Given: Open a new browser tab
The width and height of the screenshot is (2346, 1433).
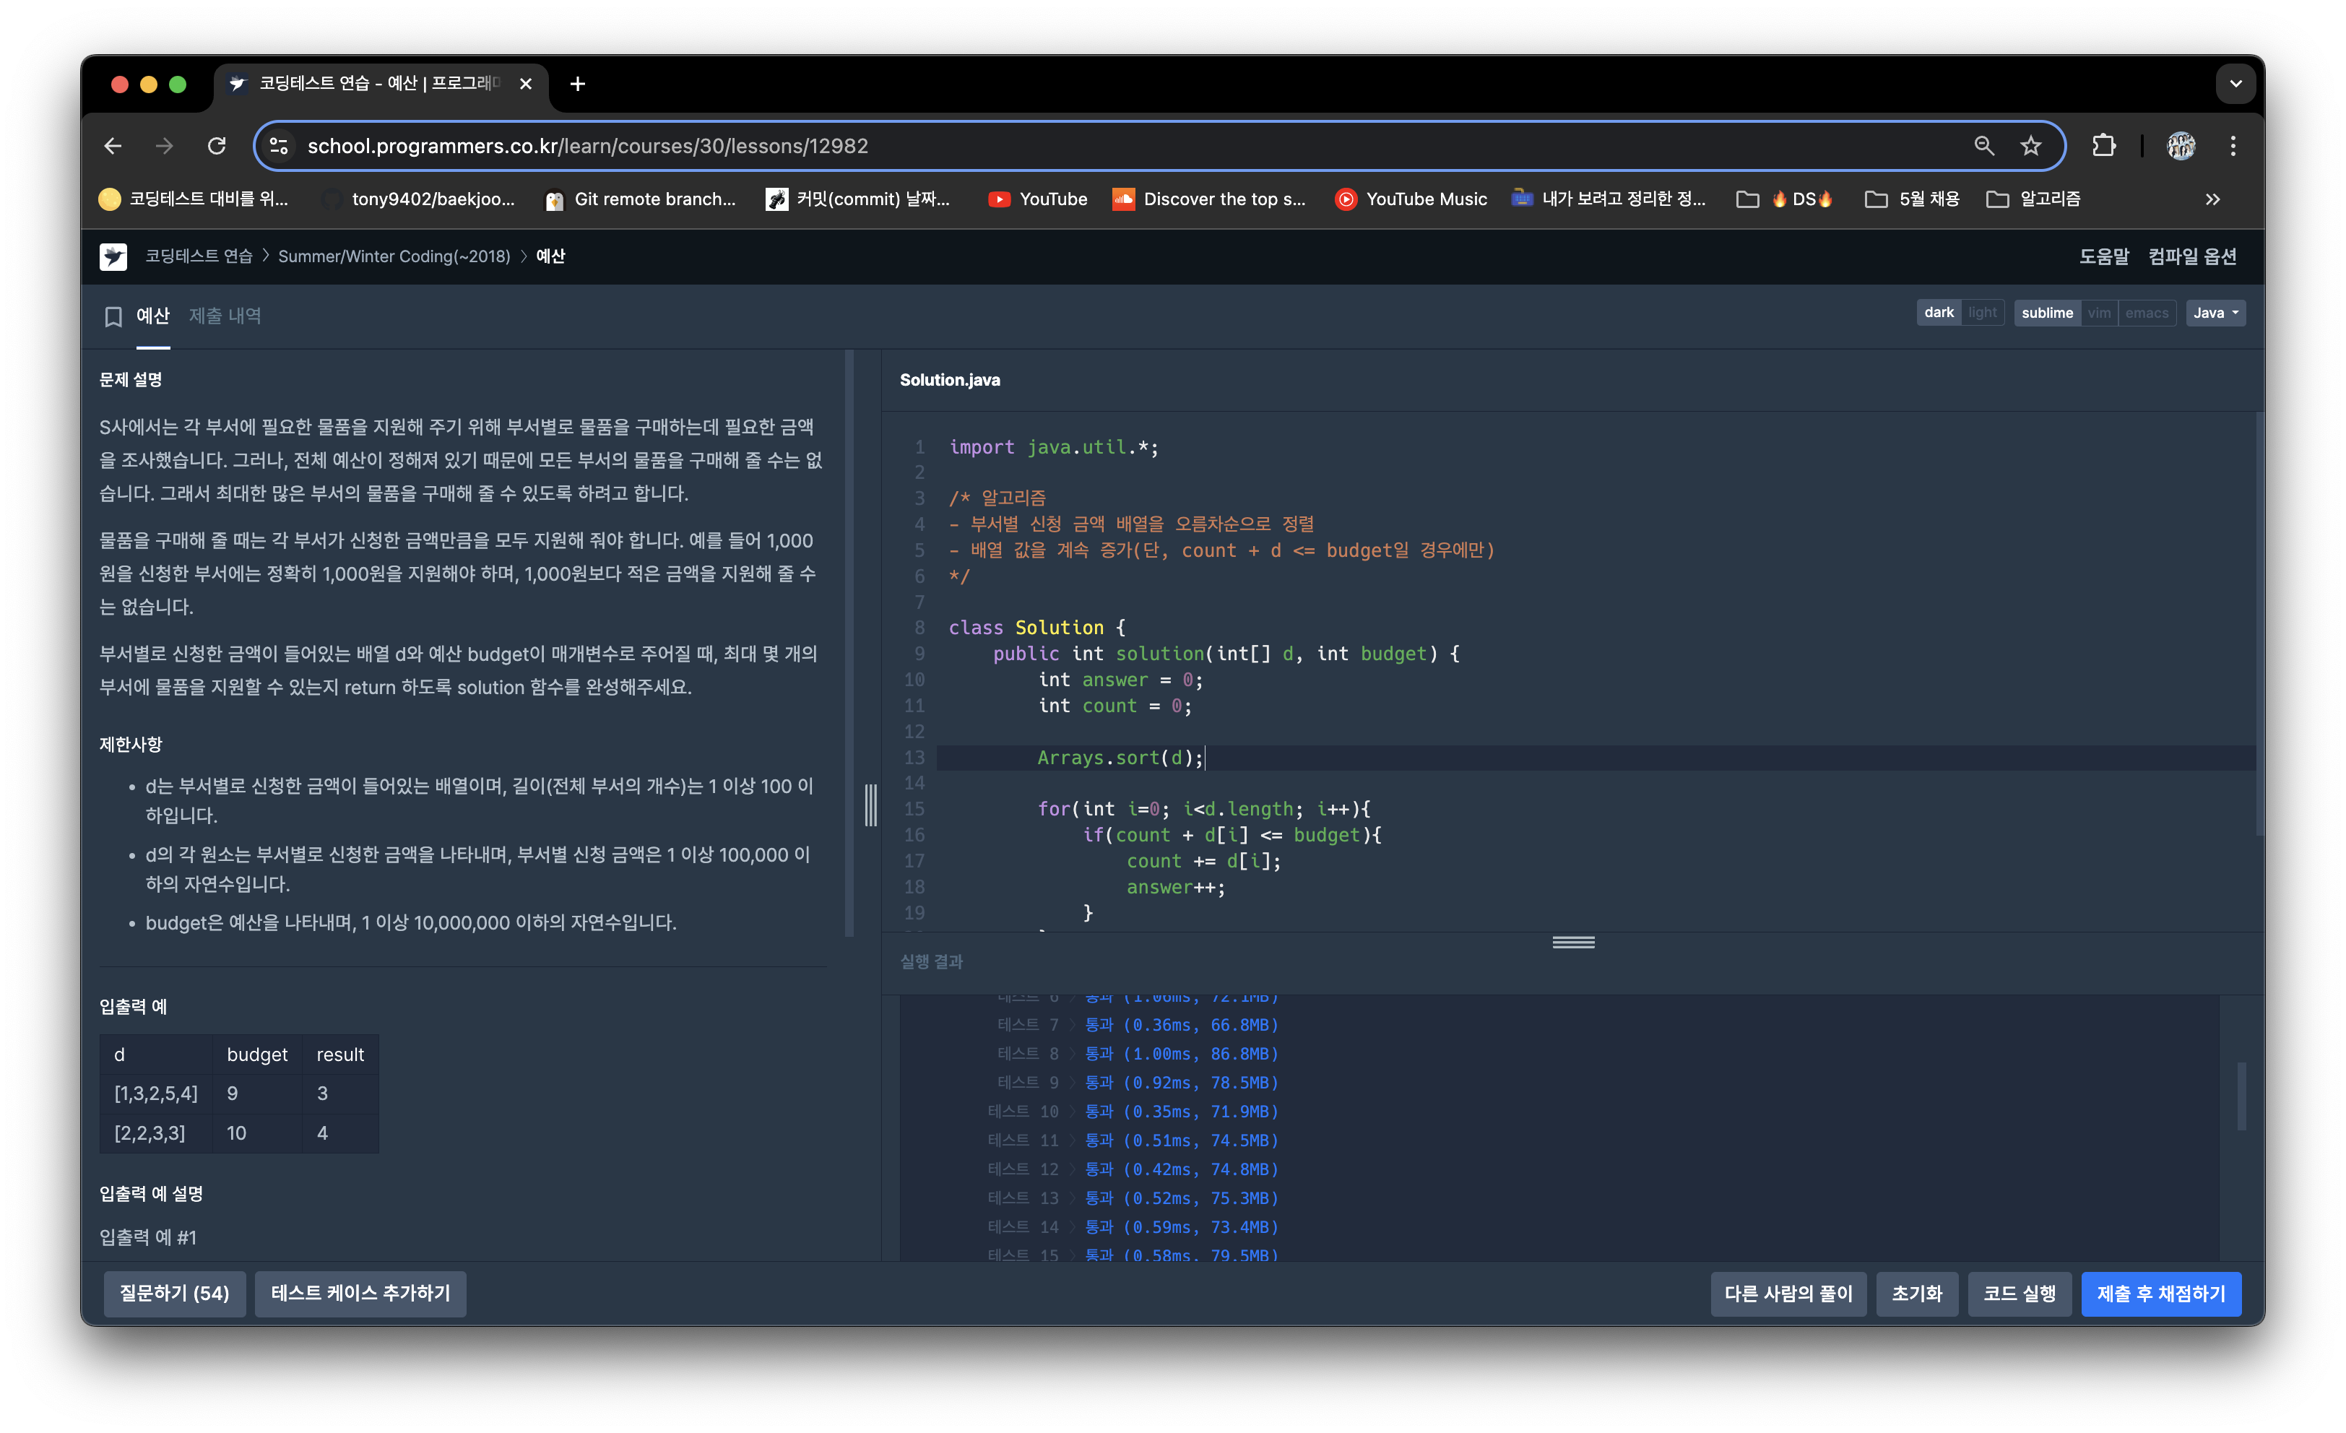Looking at the screenshot, I should coord(578,84).
